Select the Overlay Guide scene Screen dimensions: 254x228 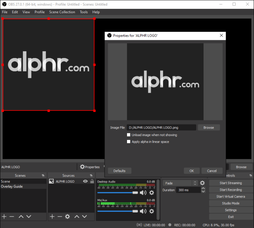pos(24,186)
